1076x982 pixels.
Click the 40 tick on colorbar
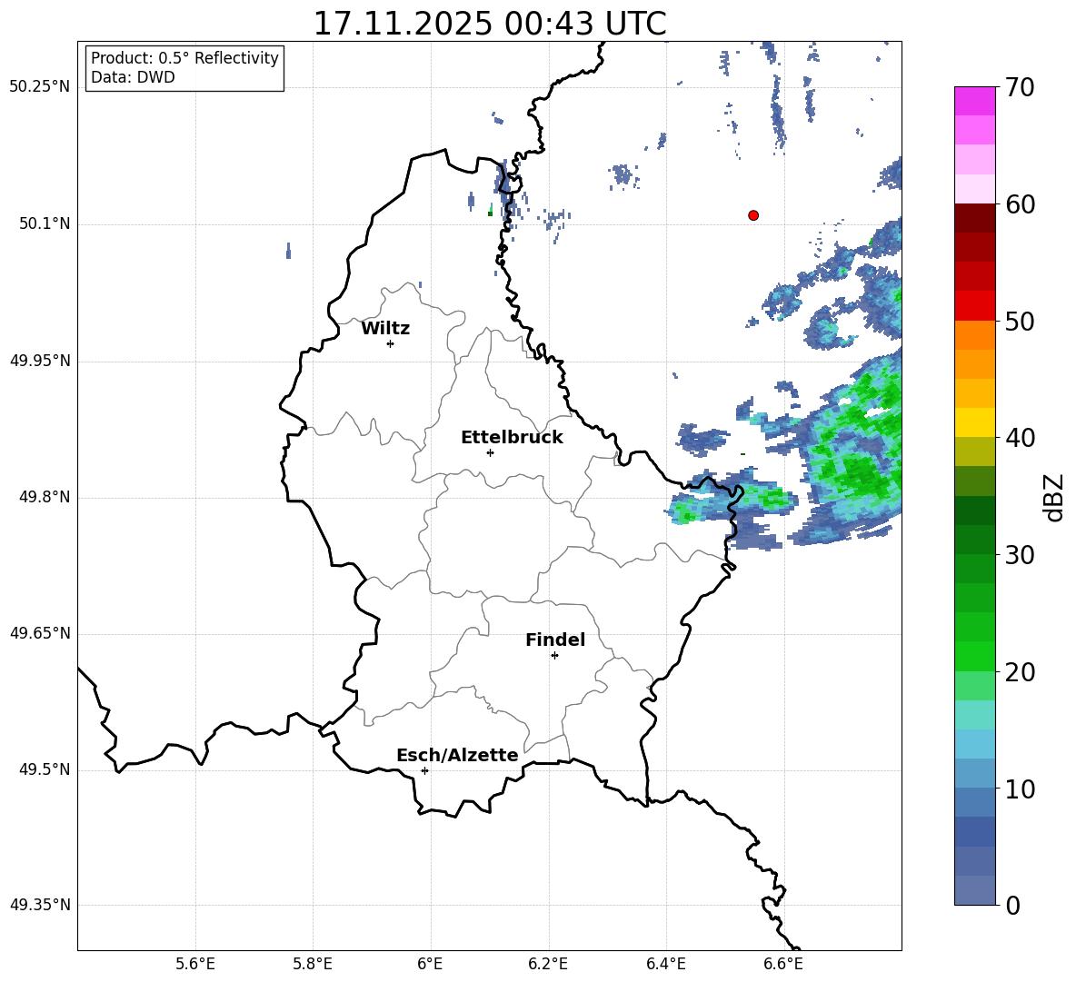tap(1020, 438)
